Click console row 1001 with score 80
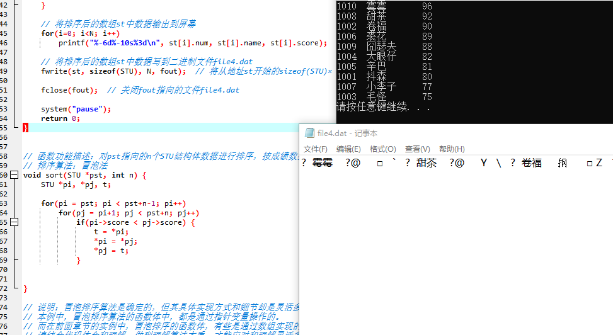The width and height of the screenshot is (613, 335). point(384,77)
